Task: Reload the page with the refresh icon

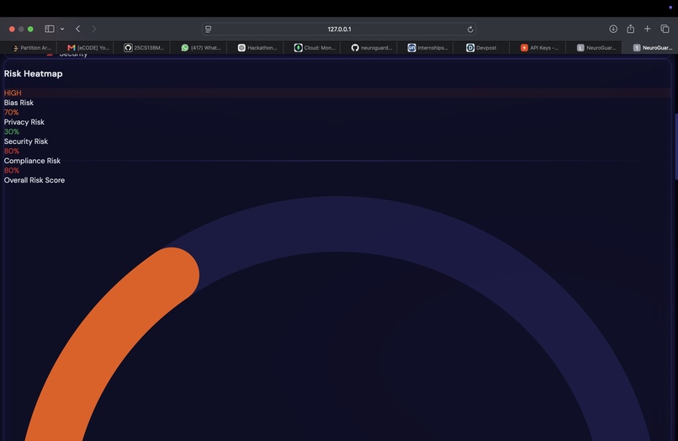Action: click(x=470, y=29)
